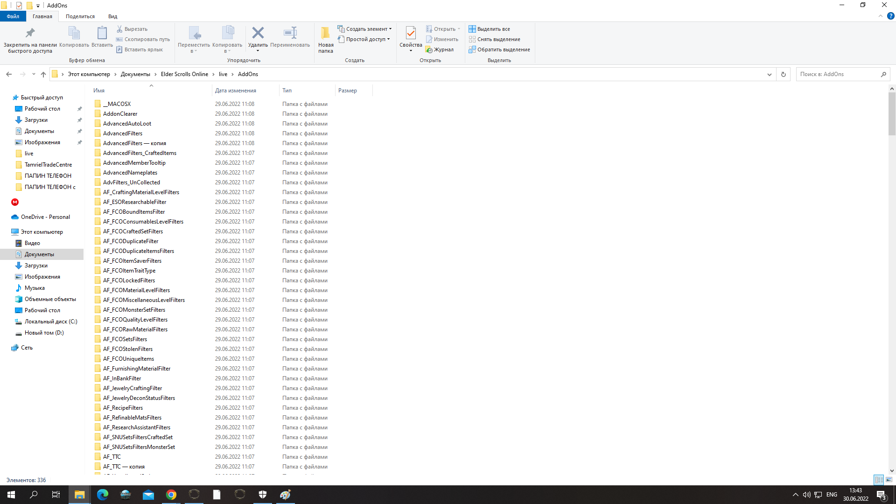Navigate to Elder Scrolls Online breadcrumb
The image size is (896, 504).
tap(184, 74)
